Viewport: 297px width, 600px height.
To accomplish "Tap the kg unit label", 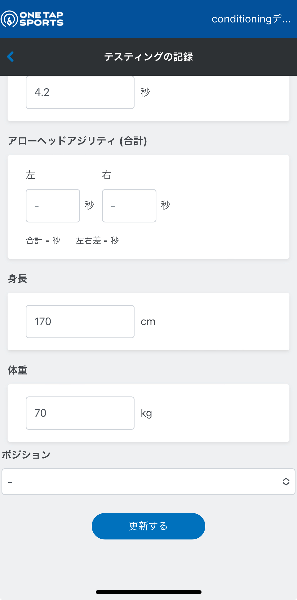I will [x=146, y=414].
